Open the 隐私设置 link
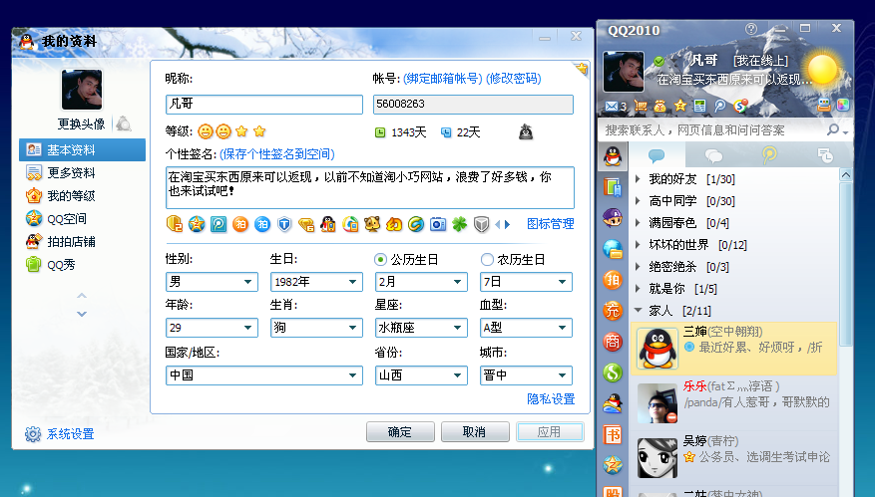 coord(551,399)
